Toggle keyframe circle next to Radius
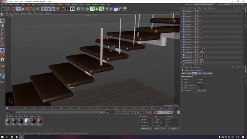Screen dimensions: 247x139 pyautogui.click(x=182, y=80)
